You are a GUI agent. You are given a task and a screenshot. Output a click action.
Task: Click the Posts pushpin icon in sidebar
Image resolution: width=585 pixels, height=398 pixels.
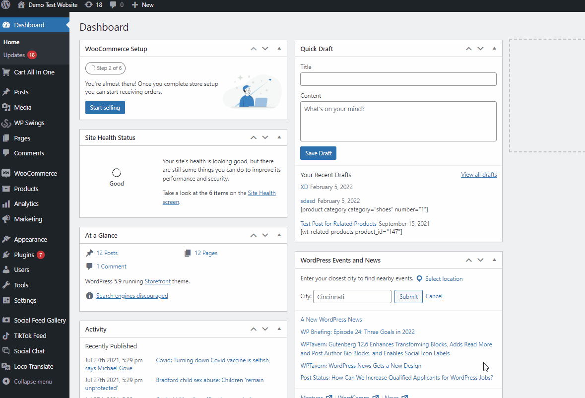coord(6,92)
